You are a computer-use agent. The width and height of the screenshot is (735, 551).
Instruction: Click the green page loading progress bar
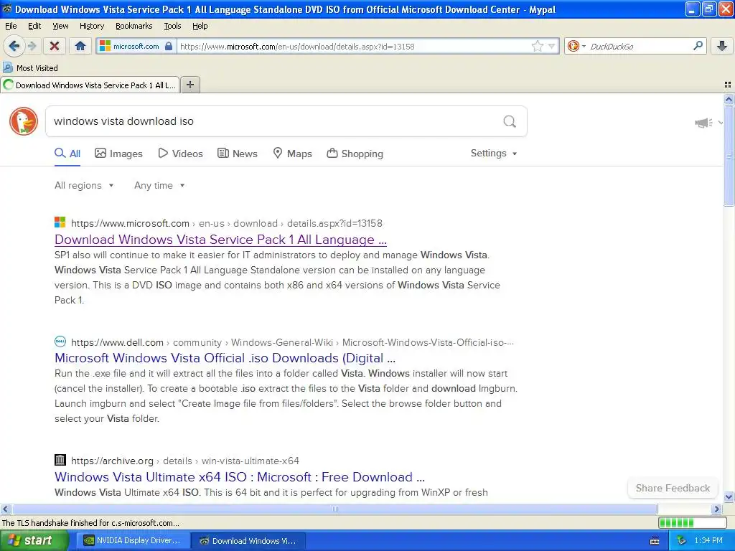[x=692, y=522]
